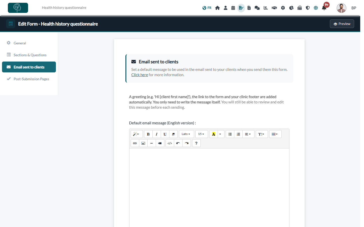Open the invoice dollar document icon
Viewport: 364px width, 227px height.
click(x=249, y=8)
